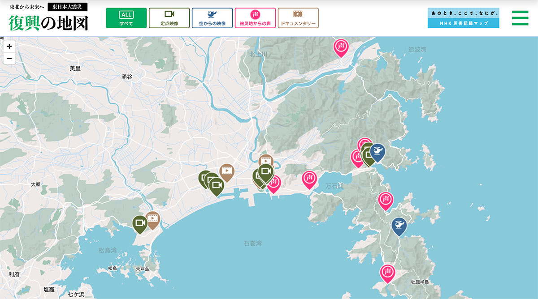This screenshot has width=538, height=299.
Task: Toggle the ALL すべて filter
Action: (x=126, y=18)
